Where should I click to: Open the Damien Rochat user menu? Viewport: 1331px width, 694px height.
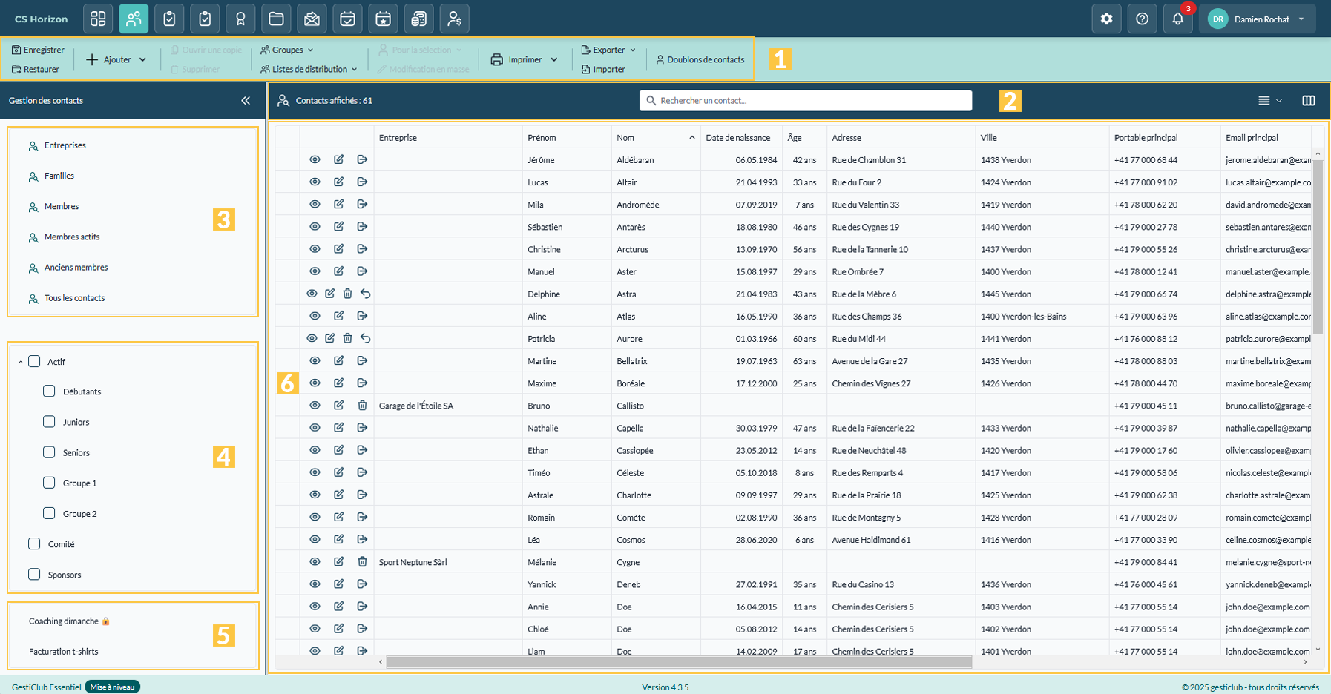tap(1257, 19)
